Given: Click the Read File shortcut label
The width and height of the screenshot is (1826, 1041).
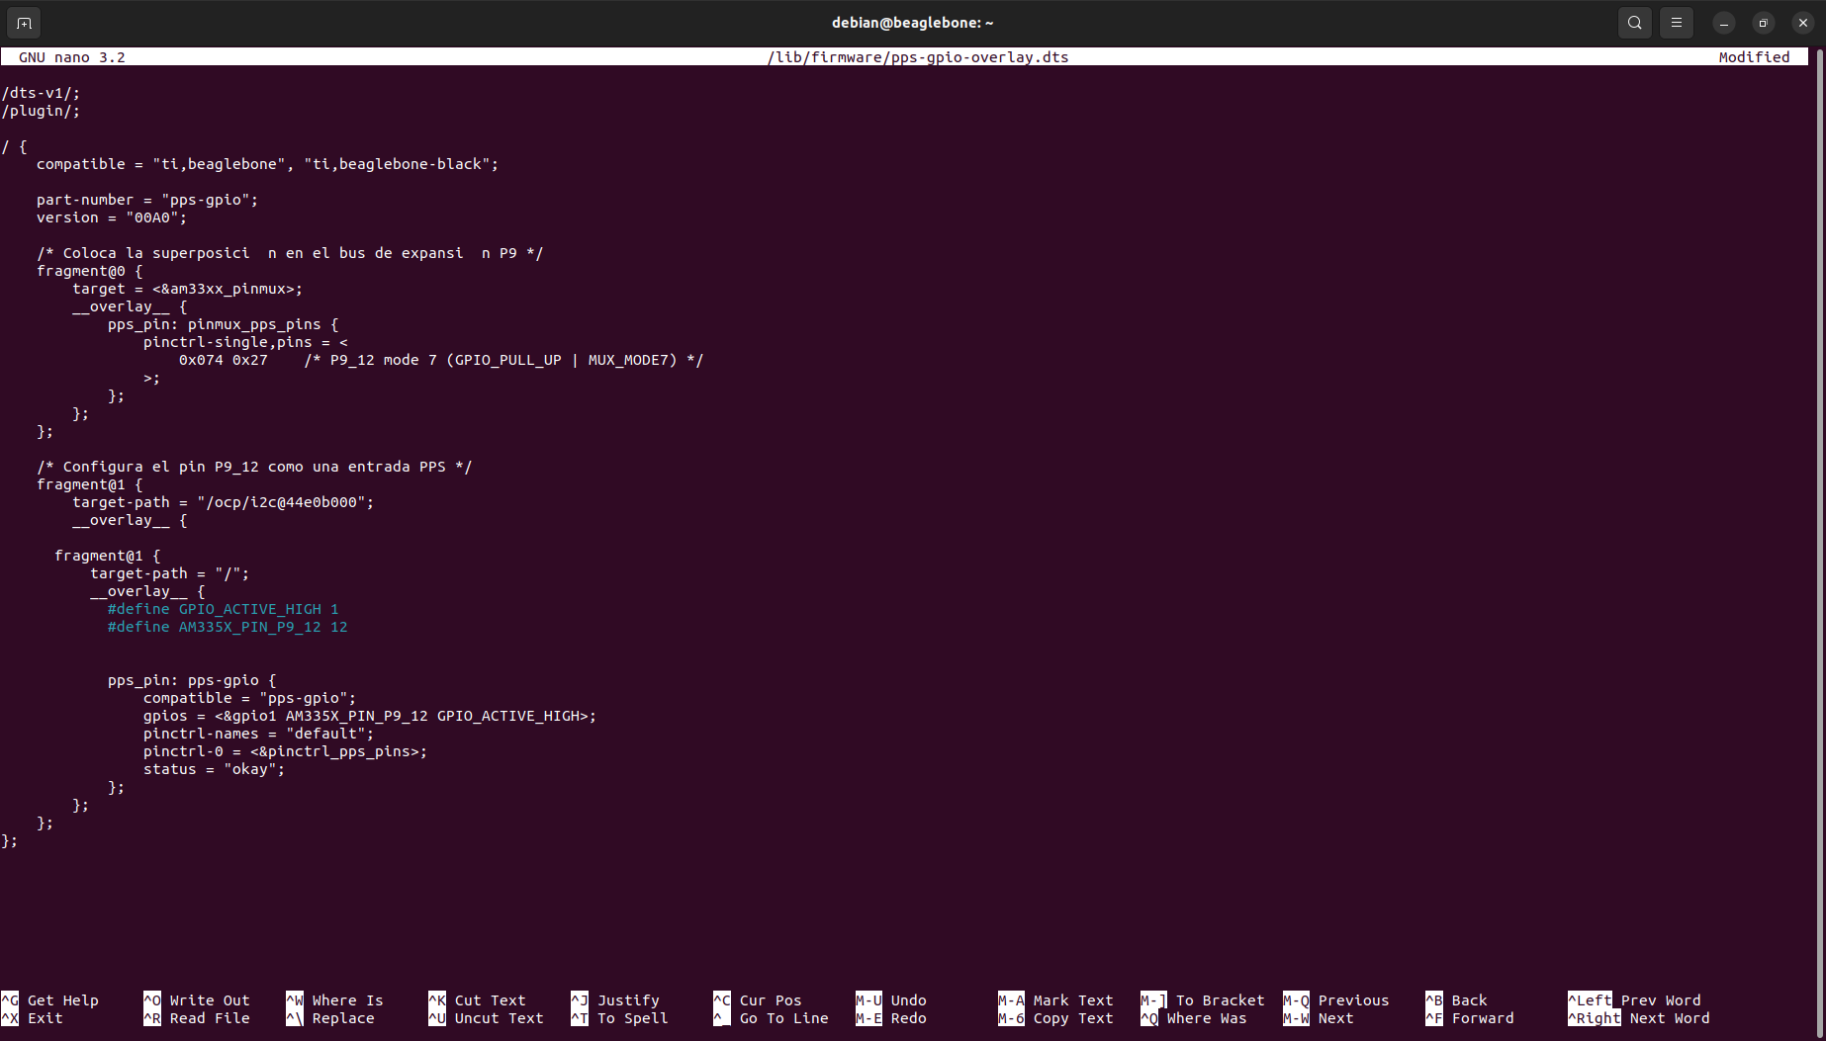Looking at the screenshot, I should (x=210, y=1018).
